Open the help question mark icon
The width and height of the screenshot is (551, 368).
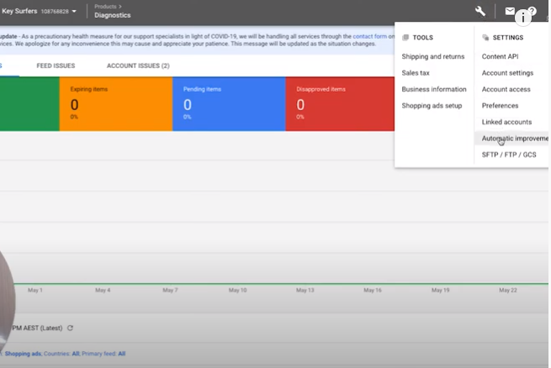pyautogui.click(x=532, y=11)
